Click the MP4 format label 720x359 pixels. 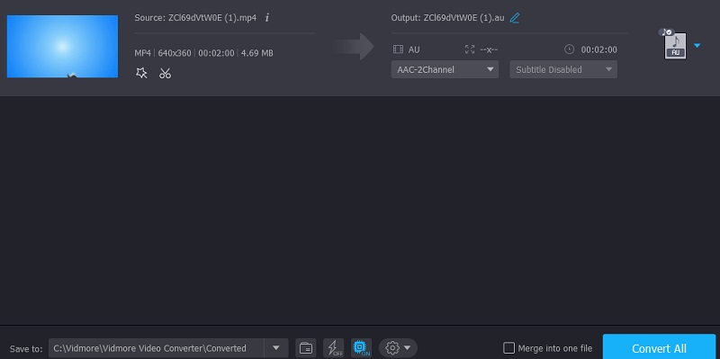143,53
